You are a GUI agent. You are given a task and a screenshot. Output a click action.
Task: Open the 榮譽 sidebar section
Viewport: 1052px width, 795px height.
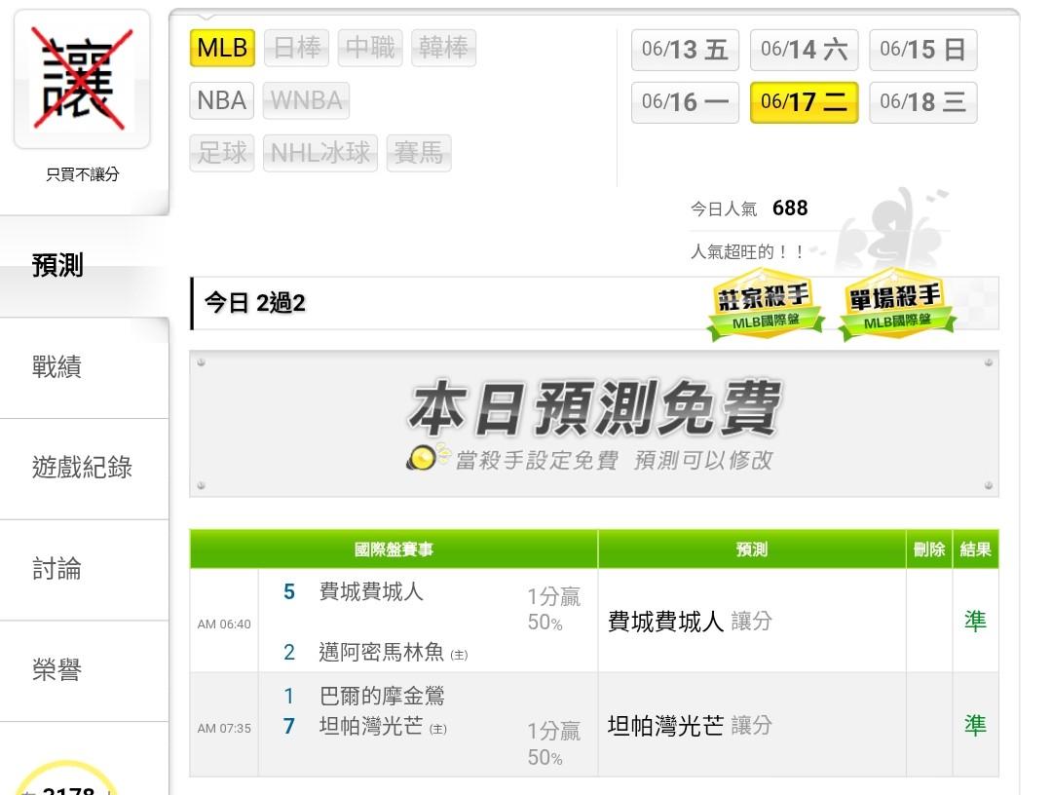[x=84, y=671]
